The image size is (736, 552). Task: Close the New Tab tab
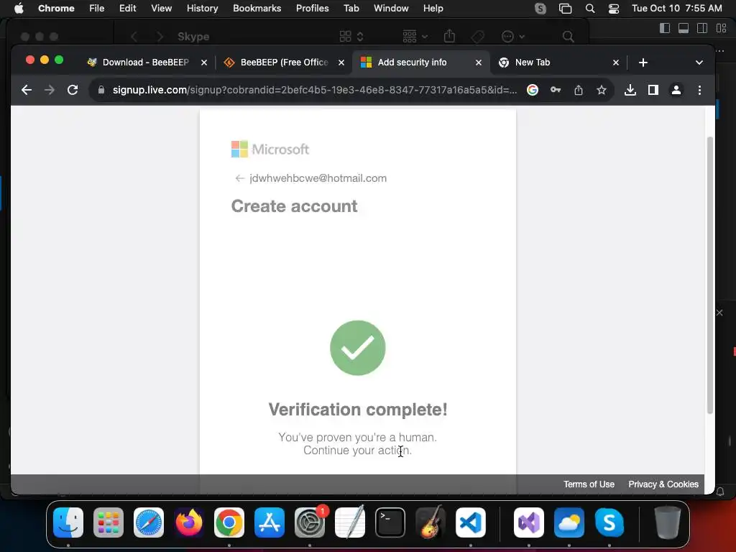click(x=616, y=63)
